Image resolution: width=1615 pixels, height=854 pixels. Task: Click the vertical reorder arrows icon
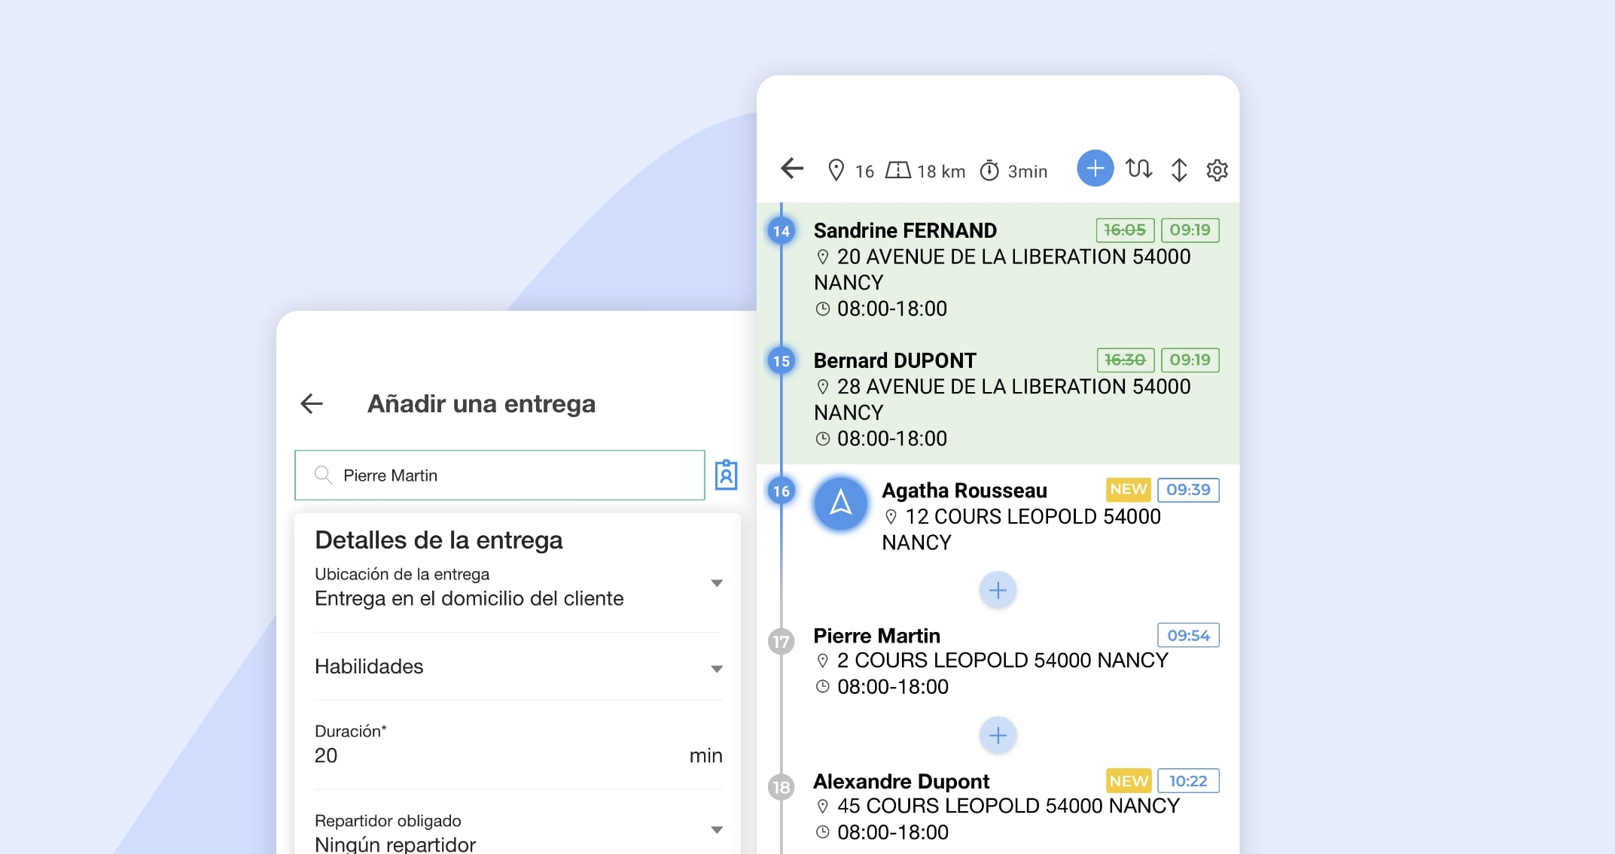coord(1179,170)
